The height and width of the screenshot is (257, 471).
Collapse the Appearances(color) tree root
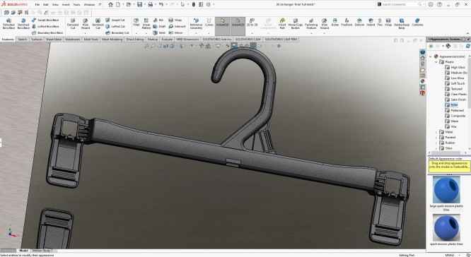pyautogui.click(x=431, y=56)
